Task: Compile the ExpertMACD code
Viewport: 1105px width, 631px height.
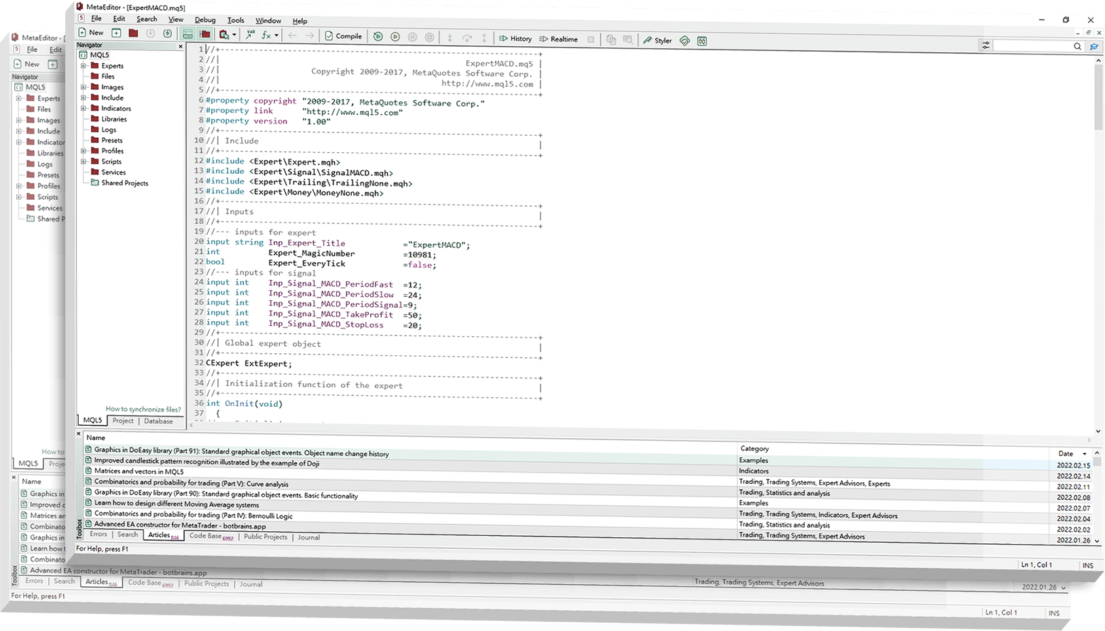Action: tap(343, 36)
